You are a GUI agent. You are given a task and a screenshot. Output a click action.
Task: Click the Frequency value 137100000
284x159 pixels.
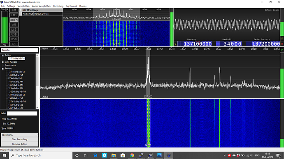(x=198, y=44)
